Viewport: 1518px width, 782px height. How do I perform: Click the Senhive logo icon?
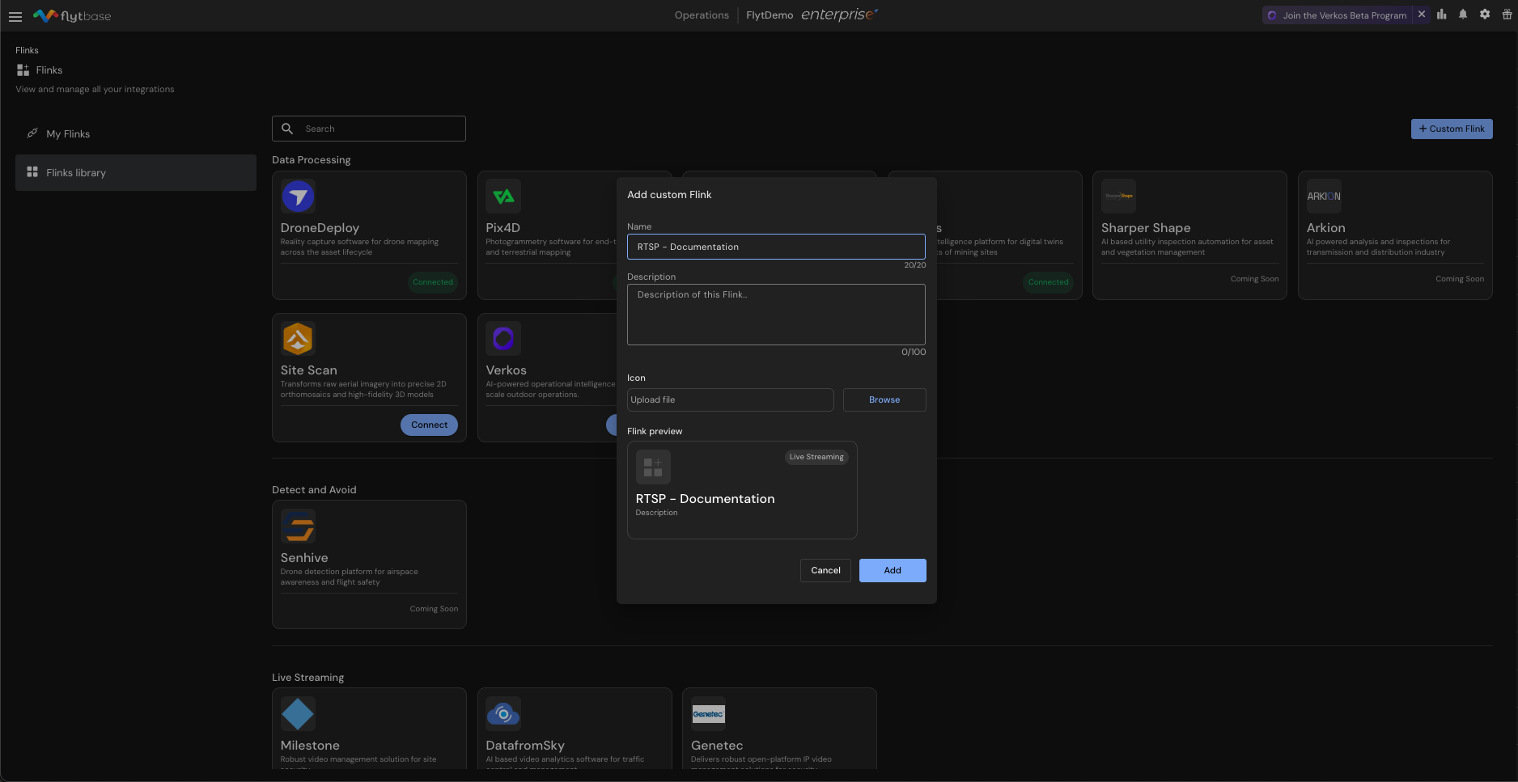(298, 526)
